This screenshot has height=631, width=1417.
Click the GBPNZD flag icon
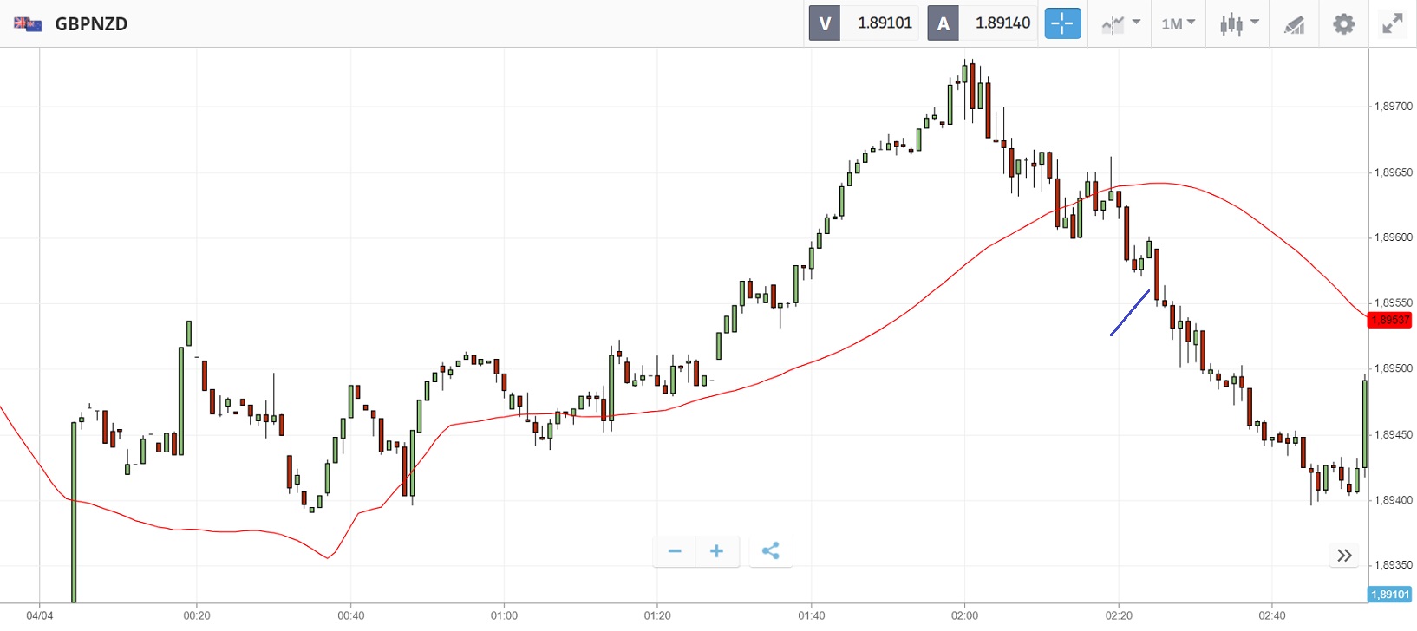coord(28,24)
